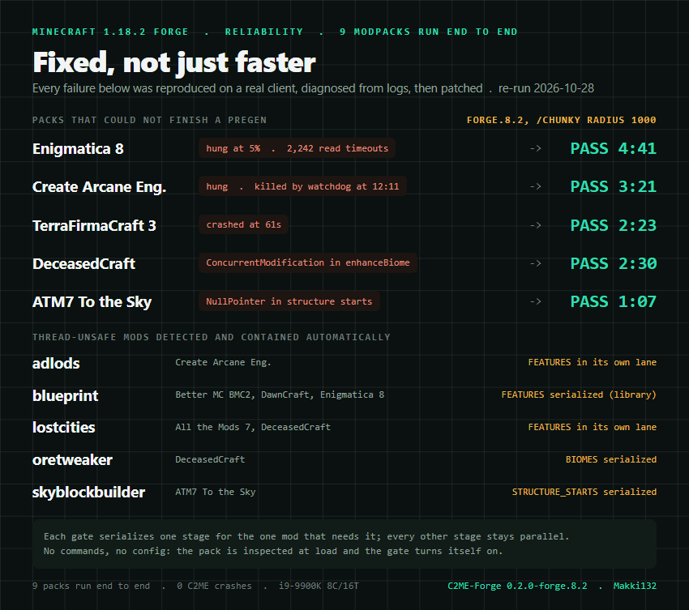Click the "hung at 5% . 2,242 read timeouts" badge
Viewport: 689px width, 610px height.
(x=297, y=148)
